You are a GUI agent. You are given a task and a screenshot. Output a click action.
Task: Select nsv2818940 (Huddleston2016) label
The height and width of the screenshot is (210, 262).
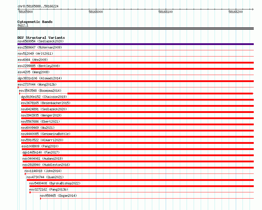click(46, 165)
